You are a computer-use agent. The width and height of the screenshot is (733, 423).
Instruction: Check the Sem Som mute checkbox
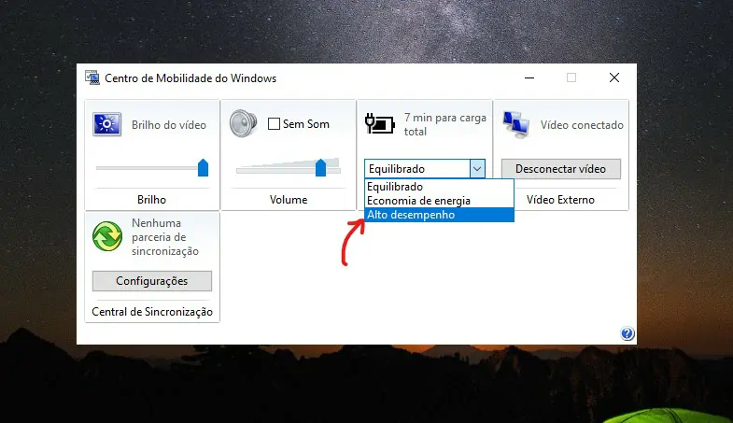274,124
